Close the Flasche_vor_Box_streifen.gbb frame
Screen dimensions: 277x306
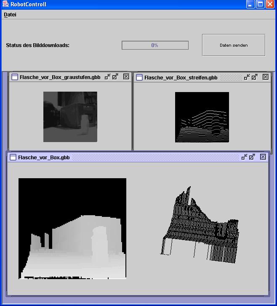[x=265, y=76]
